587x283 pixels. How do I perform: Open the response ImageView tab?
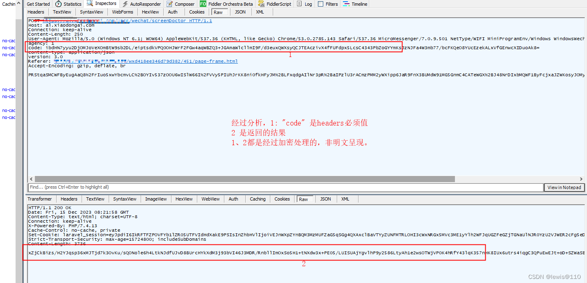[x=156, y=199]
